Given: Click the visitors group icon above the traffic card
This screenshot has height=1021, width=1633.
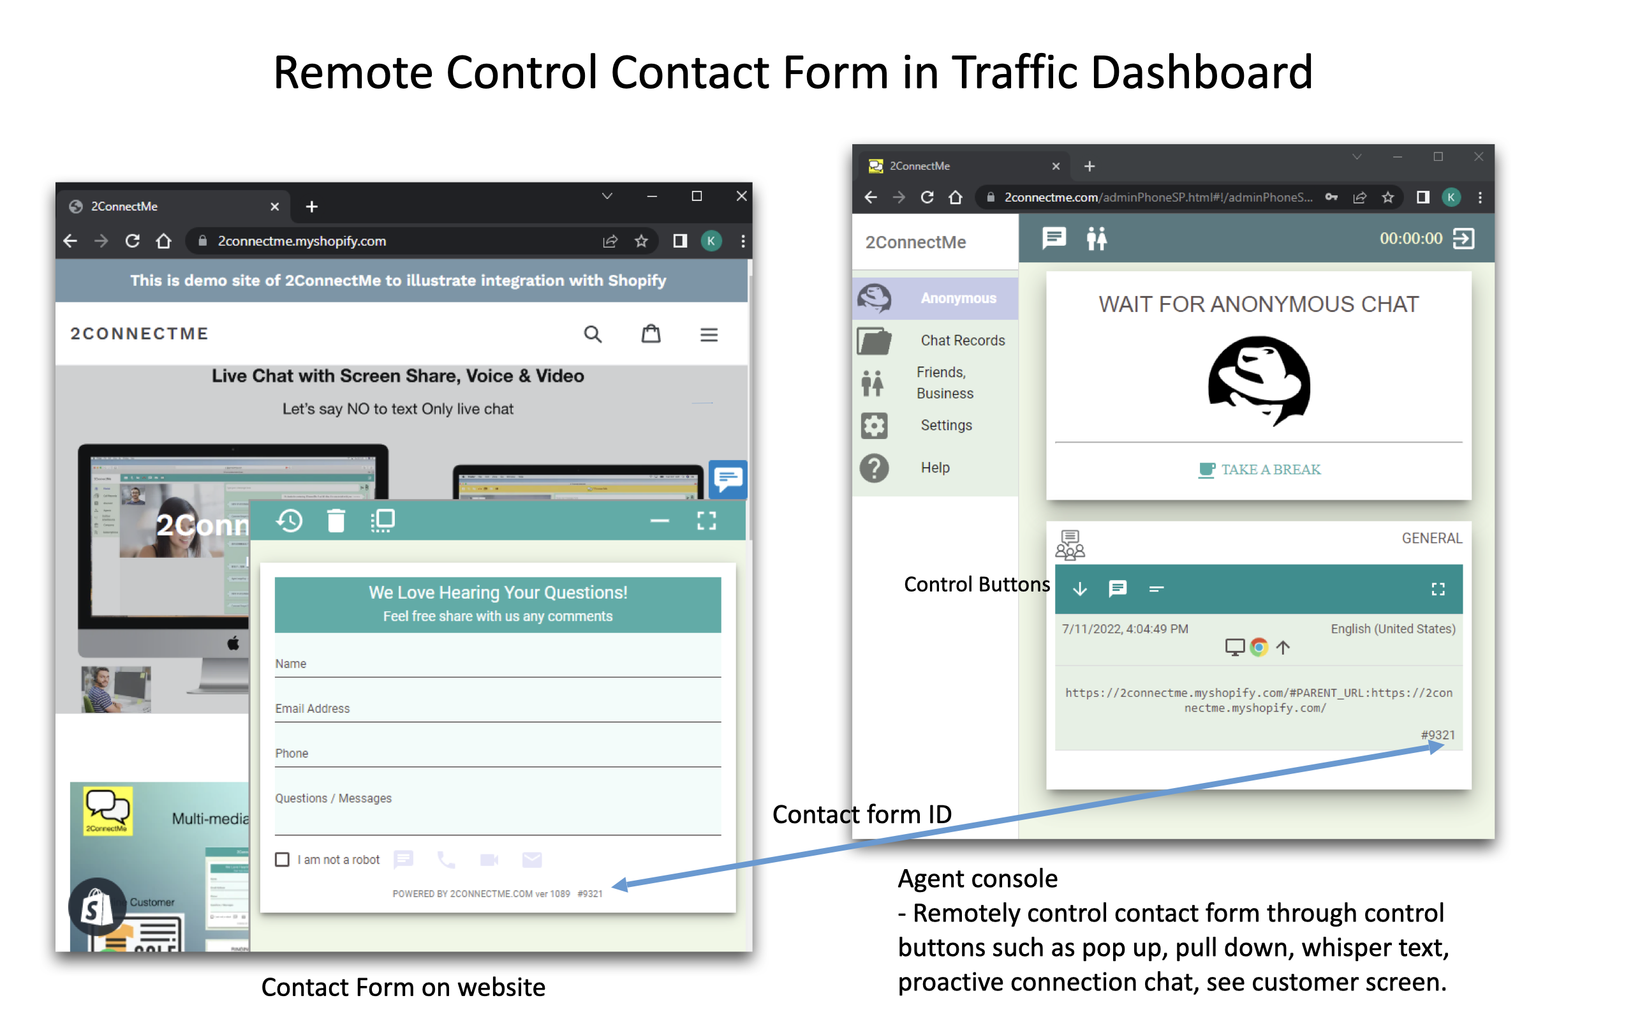Looking at the screenshot, I should pyautogui.click(x=1070, y=545).
